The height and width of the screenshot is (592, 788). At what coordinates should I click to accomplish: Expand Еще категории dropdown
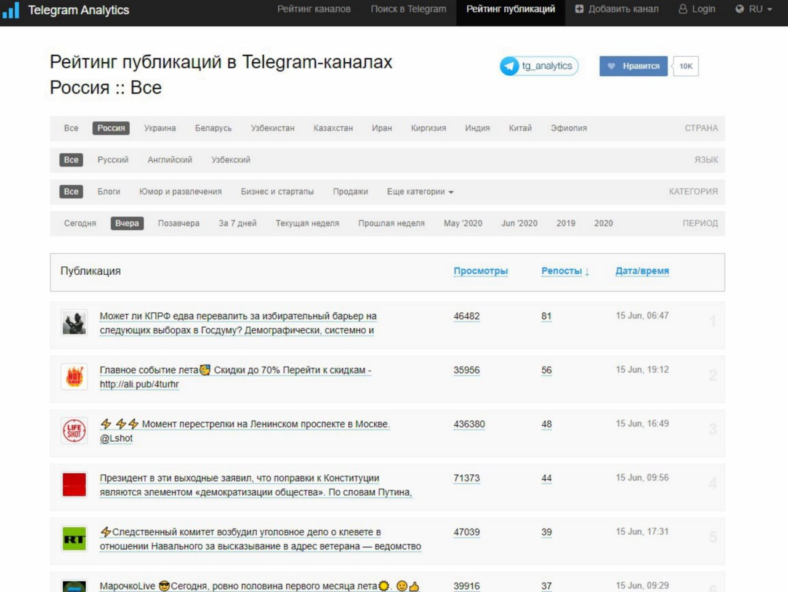pyautogui.click(x=420, y=192)
